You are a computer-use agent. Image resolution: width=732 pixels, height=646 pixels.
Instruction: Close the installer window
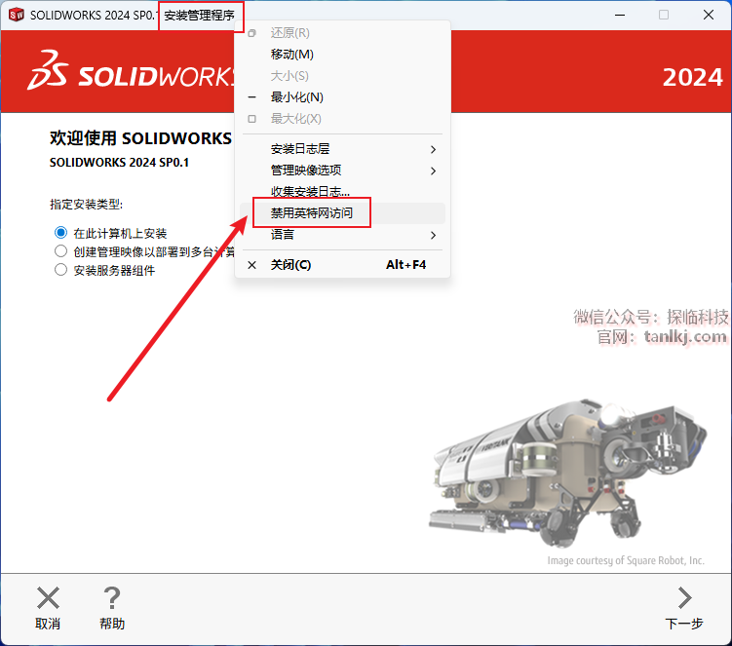coord(709,15)
